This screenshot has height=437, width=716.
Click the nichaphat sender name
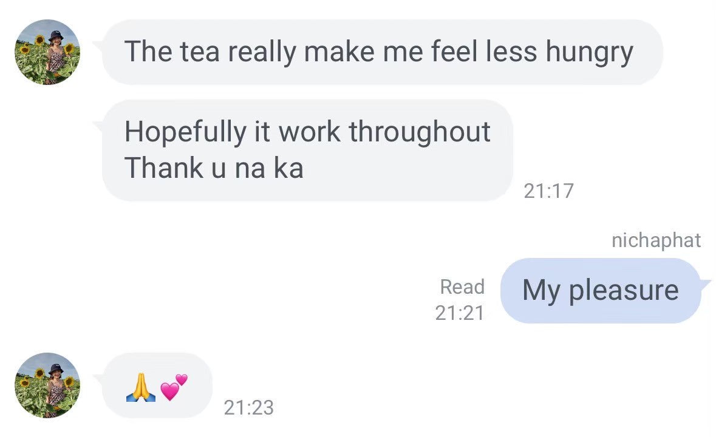(x=656, y=240)
